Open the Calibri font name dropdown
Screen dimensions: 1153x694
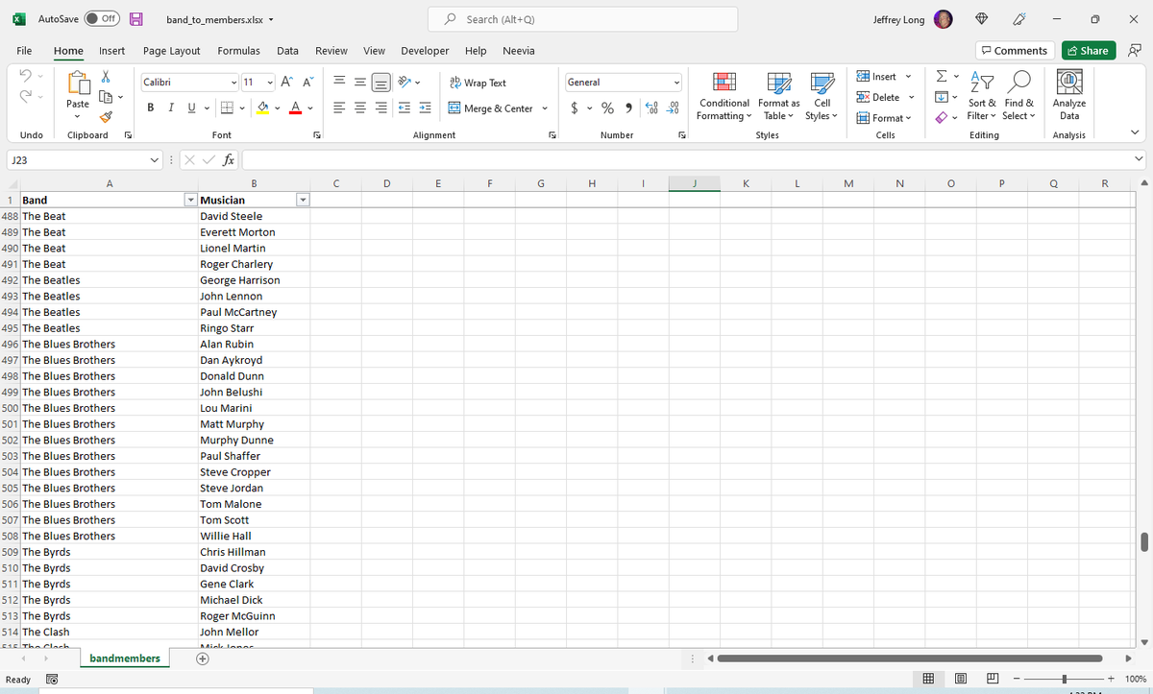[x=233, y=83]
